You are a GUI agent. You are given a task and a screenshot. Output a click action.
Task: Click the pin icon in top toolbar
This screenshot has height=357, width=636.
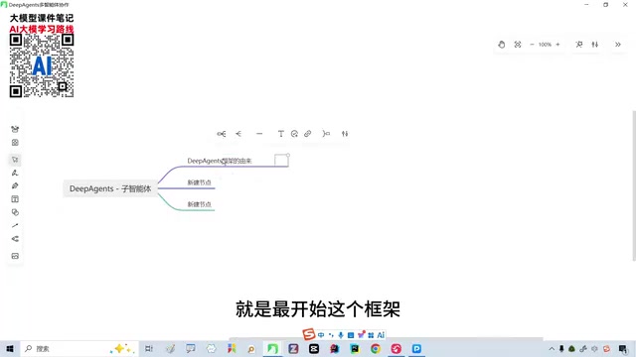tap(579, 45)
